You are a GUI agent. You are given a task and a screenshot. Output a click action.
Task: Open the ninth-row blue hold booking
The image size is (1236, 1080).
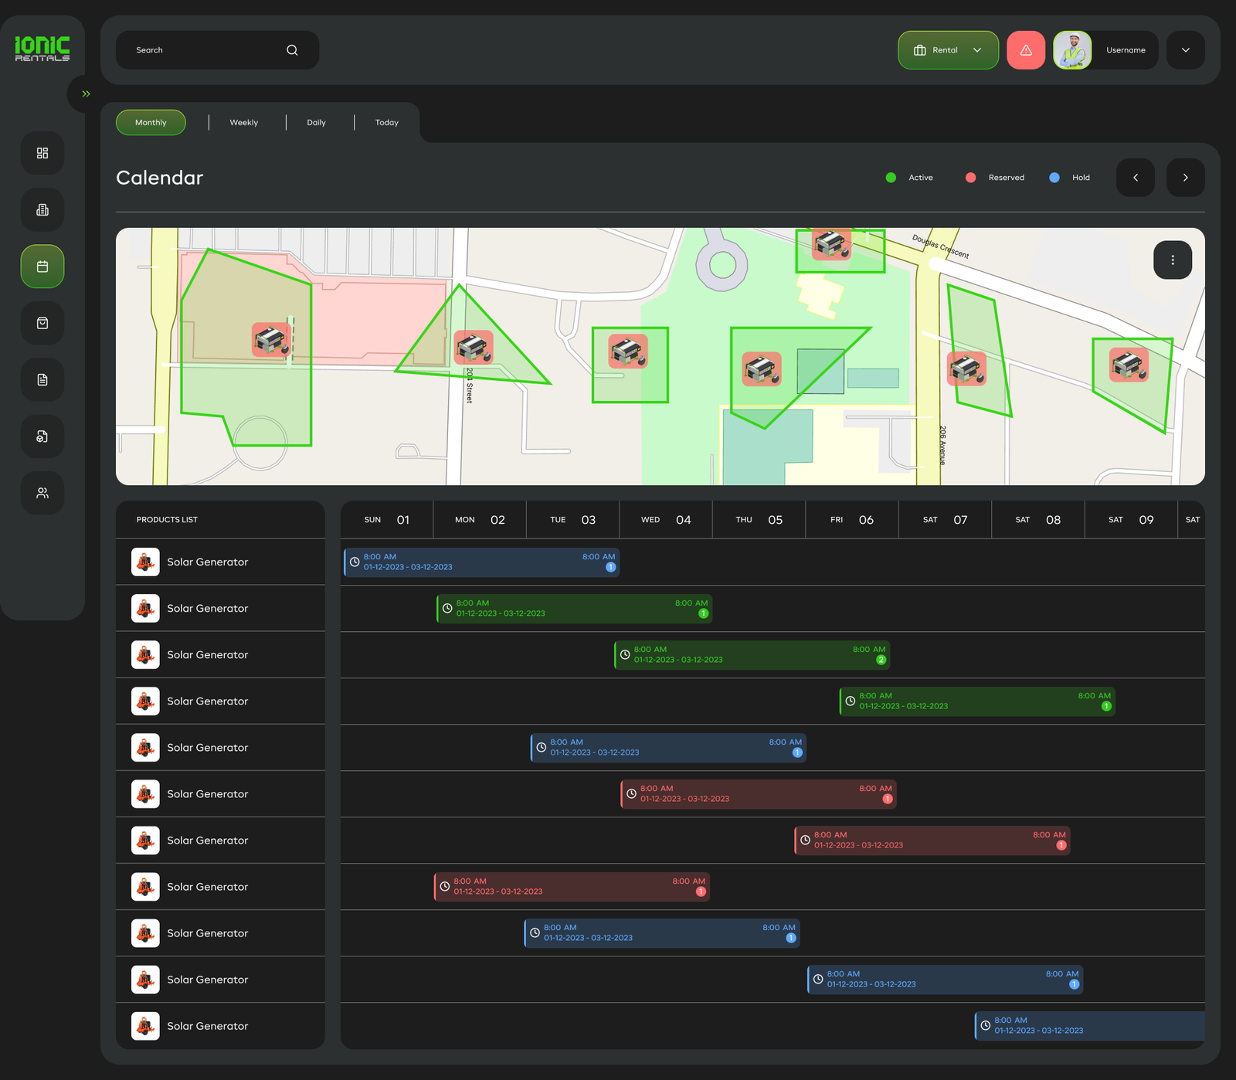point(662,933)
